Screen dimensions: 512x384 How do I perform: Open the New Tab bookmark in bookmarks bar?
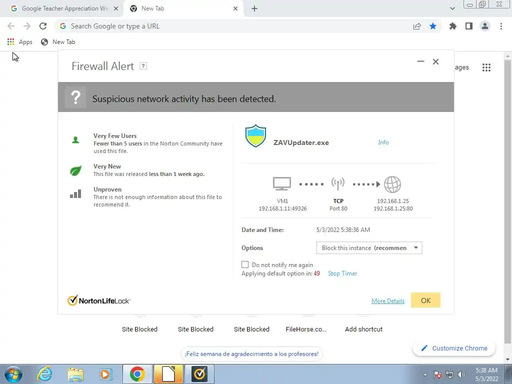coord(58,42)
